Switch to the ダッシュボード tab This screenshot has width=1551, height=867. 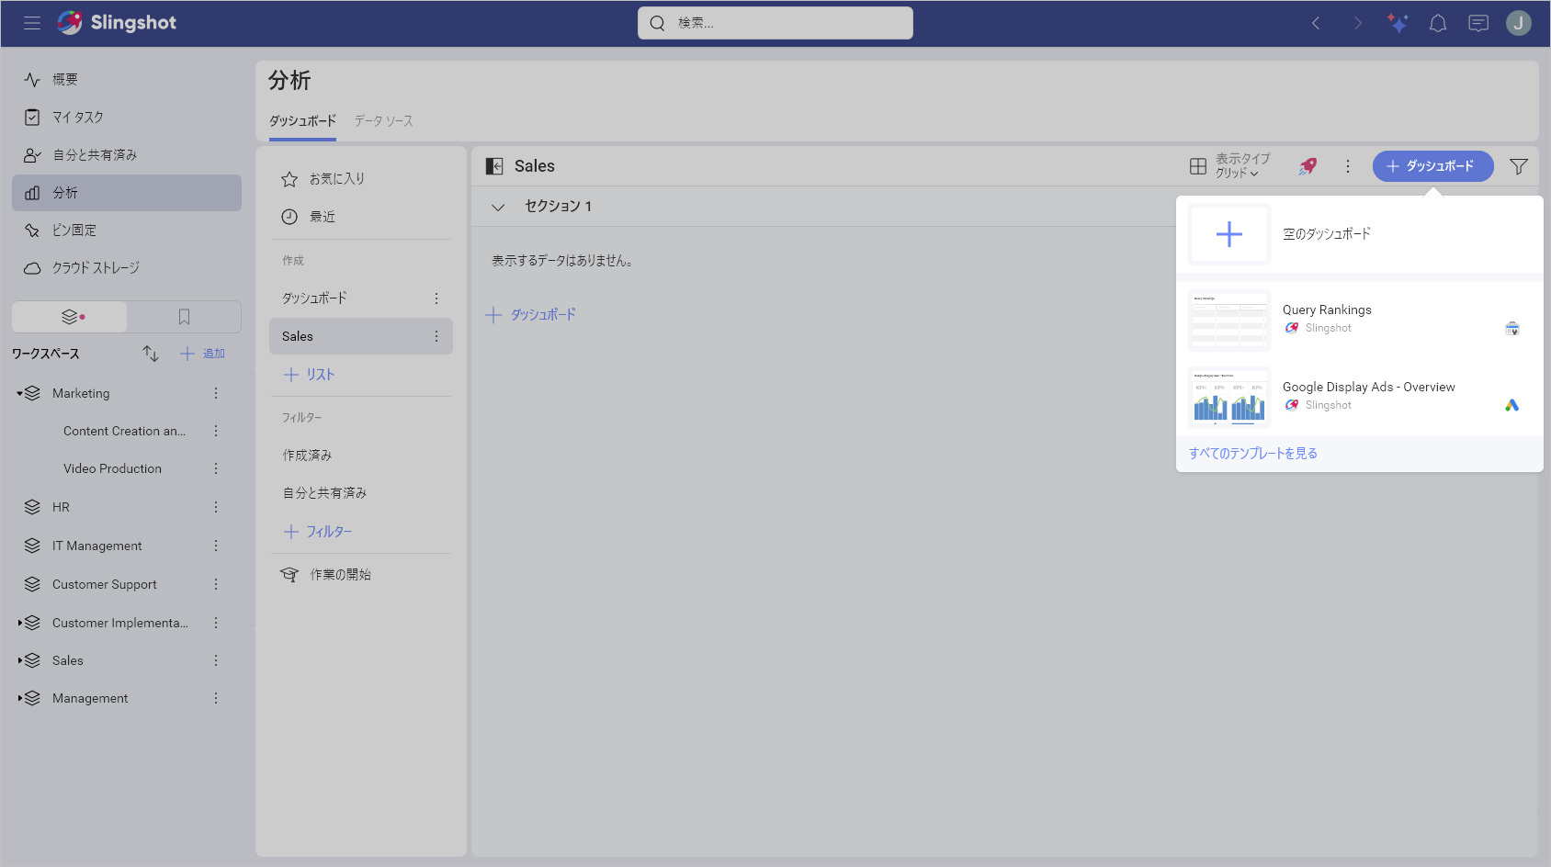tap(302, 121)
